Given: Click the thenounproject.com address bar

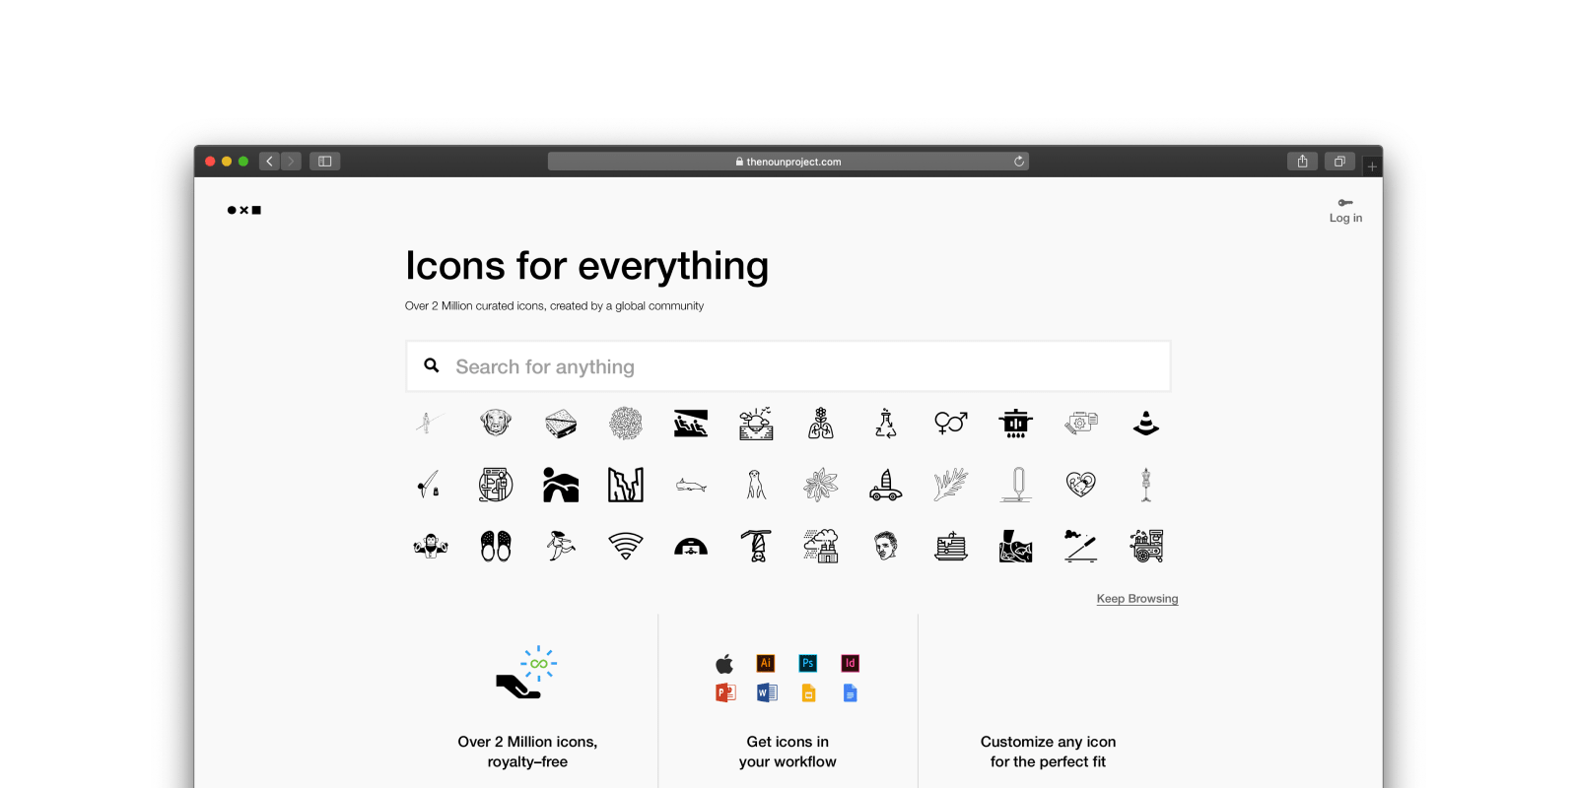Looking at the screenshot, I should pos(788,162).
